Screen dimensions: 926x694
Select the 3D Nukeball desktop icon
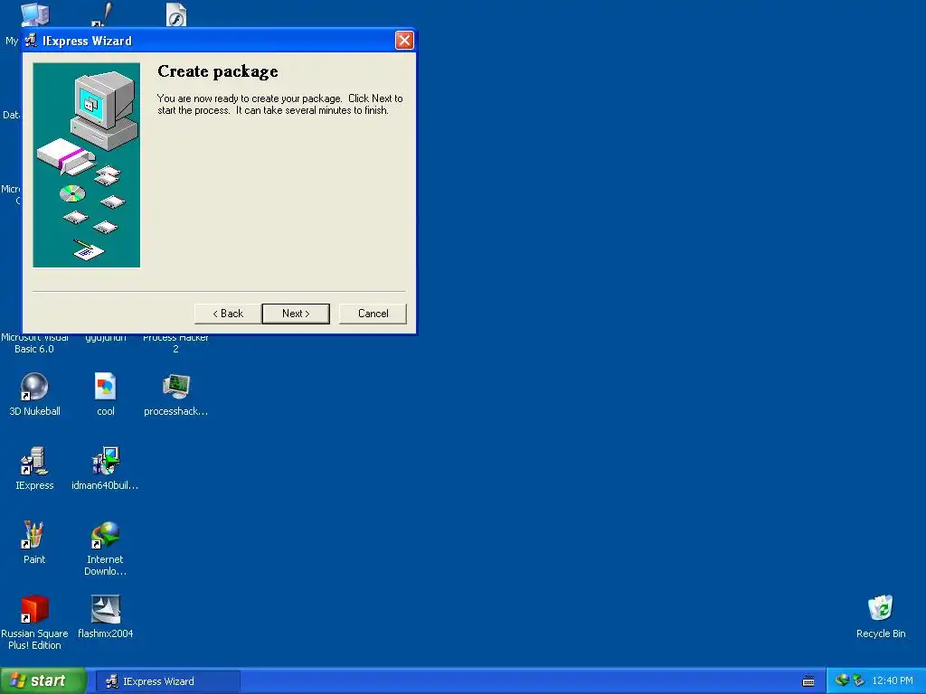pos(34,394)
